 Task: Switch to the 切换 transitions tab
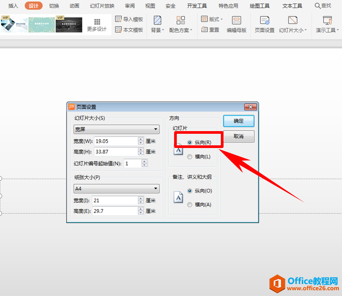tap(54, 6)
